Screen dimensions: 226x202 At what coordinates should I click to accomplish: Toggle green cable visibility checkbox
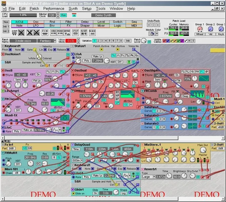pyautogui.click(x=178, y=41)
